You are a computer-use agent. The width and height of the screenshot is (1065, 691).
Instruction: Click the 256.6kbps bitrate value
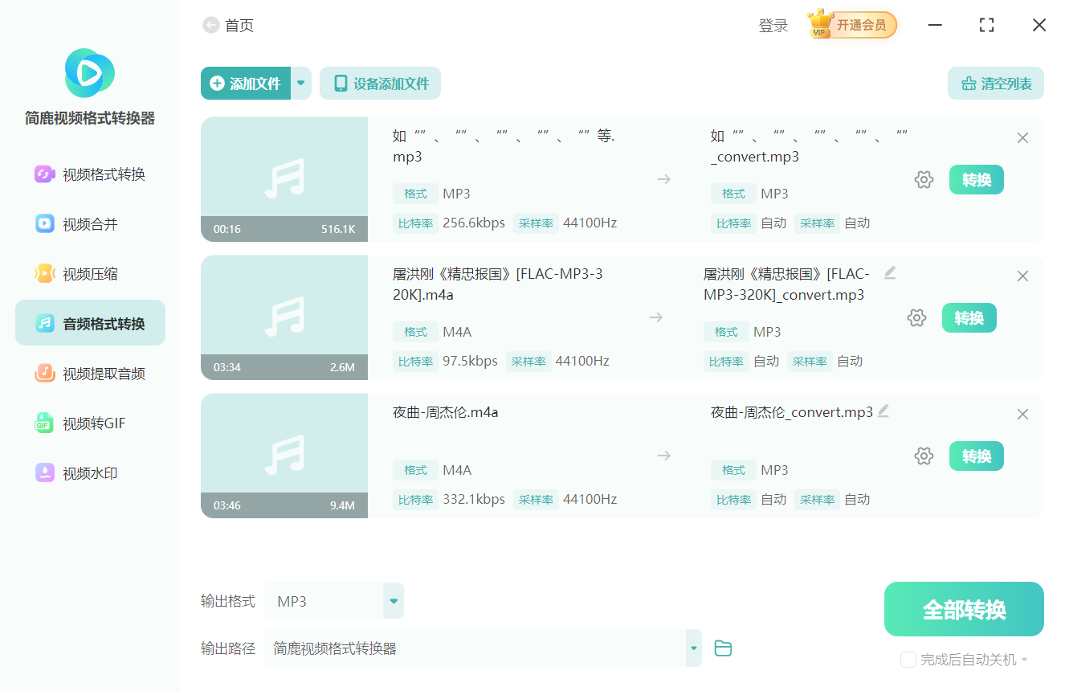(474, 223)
